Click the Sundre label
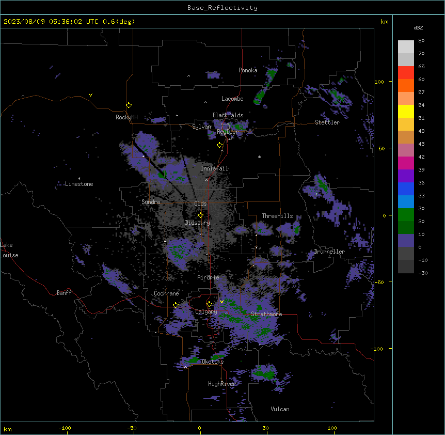The width and height of the screenshot is (445, 435). (151, 202)
